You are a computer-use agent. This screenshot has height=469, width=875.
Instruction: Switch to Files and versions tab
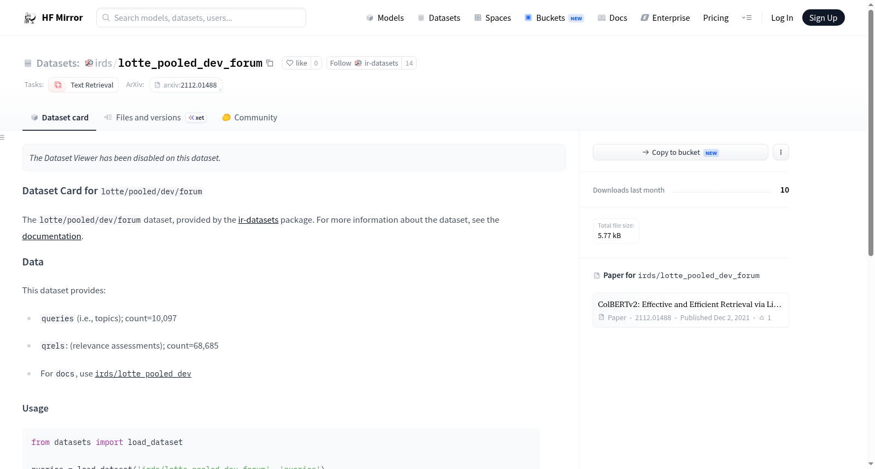pos(155,118)
